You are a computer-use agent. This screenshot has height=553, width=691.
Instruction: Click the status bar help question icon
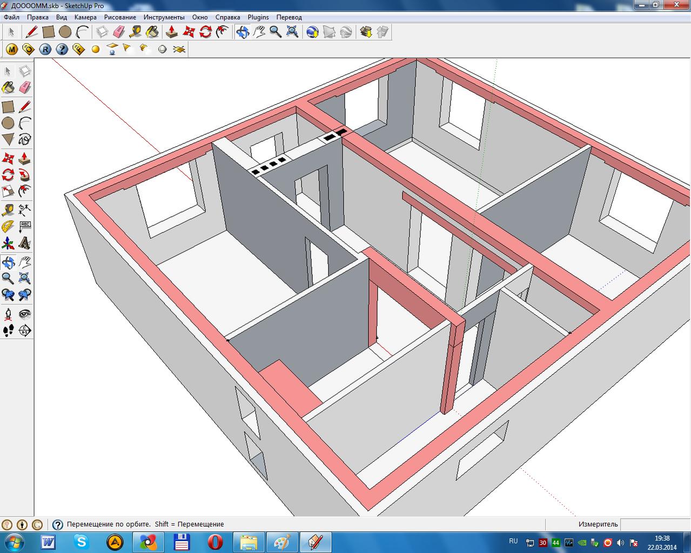(x=57, y=524)
